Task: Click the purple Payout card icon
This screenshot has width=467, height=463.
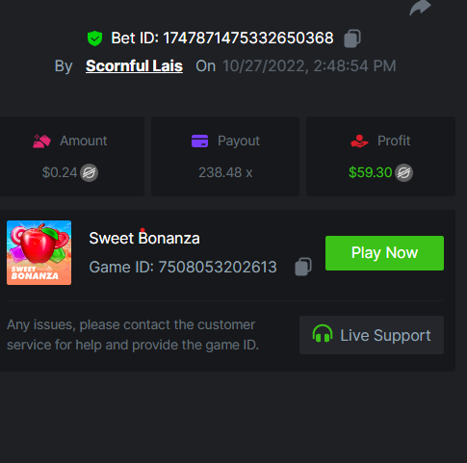Action: click(x=199, y=141)
